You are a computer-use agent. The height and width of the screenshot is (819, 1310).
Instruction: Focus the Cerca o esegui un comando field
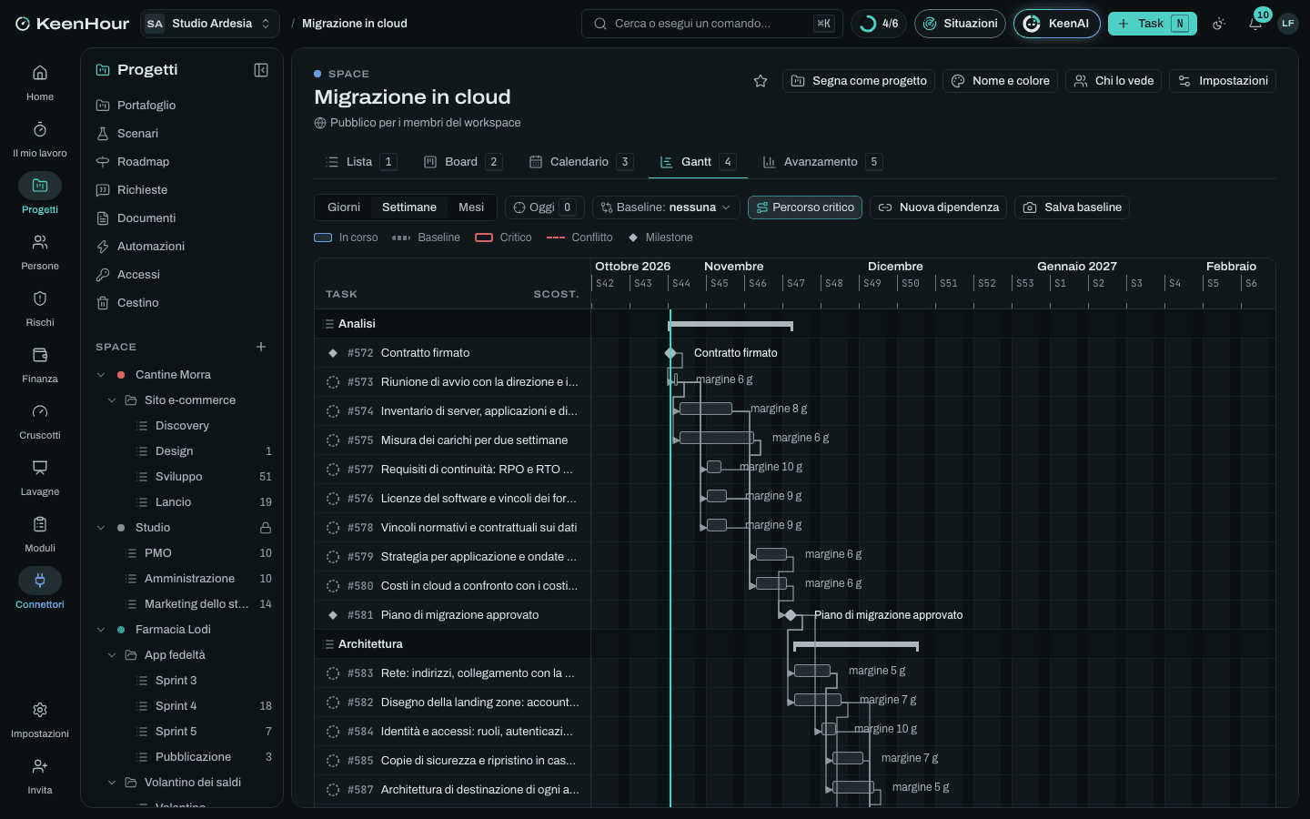[711, 24]
